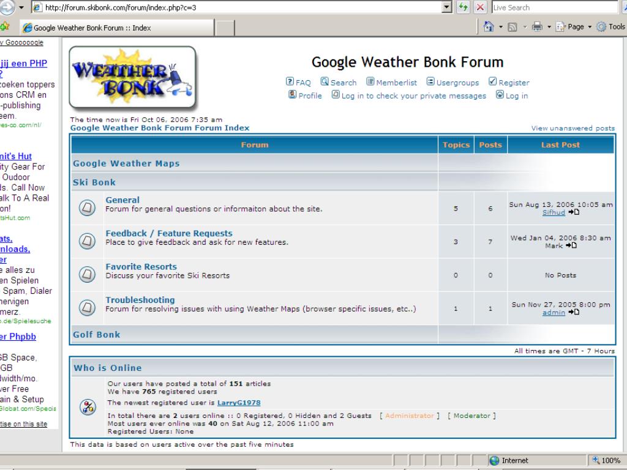Open the Google Weather Maps category
Screen dimensions: 627x470
tap(126, 163)
